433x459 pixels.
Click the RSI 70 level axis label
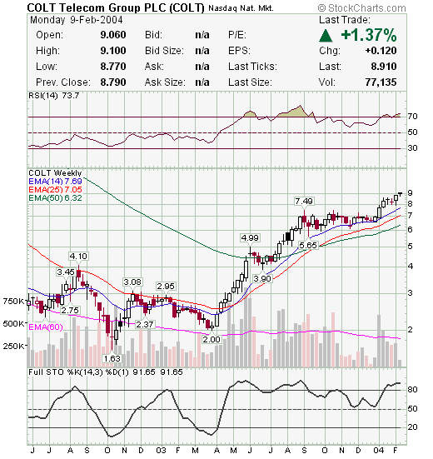pyautogui.click(x=412, y=117)
